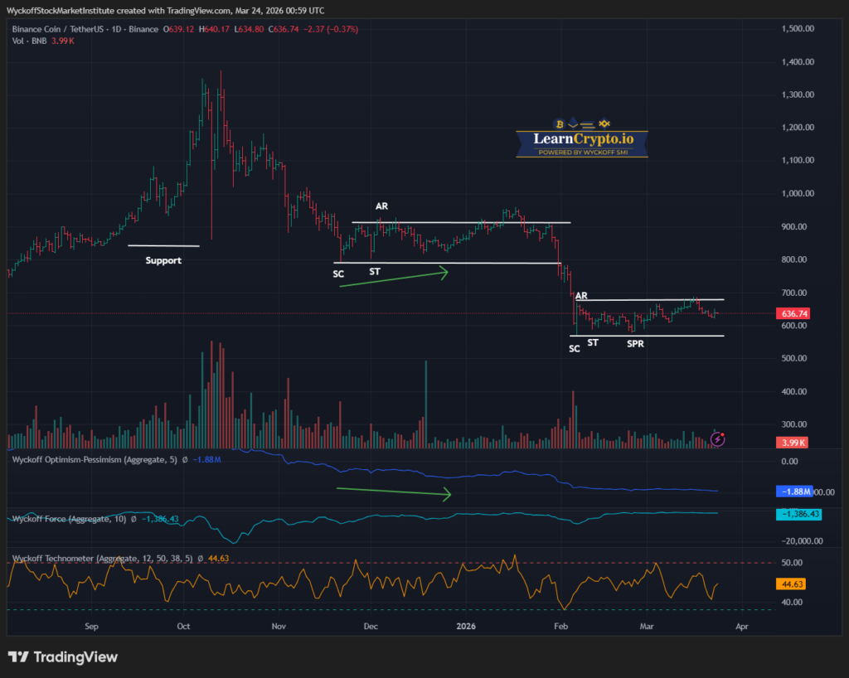Image resolution: width=849 pixels, height=678 pixels.
Task: Click the green arrow in the Optimism-Pessimism pane
Action: 393,492
